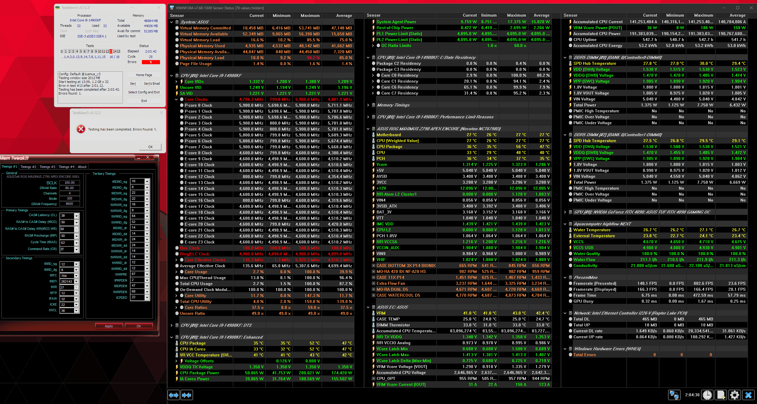Collapse the Core Clocks tree

point(176,99)
